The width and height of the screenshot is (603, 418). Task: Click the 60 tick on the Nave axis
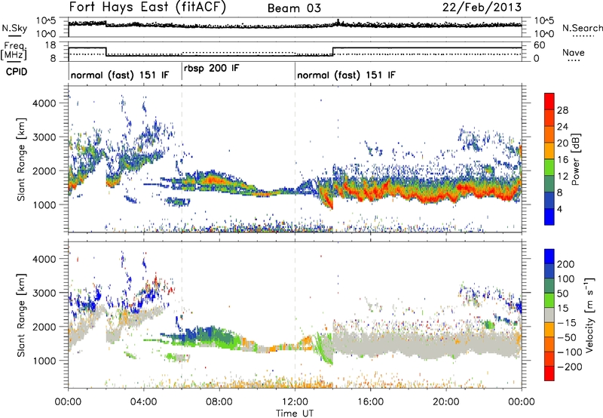pyautogui.click(x=540, y=45)
